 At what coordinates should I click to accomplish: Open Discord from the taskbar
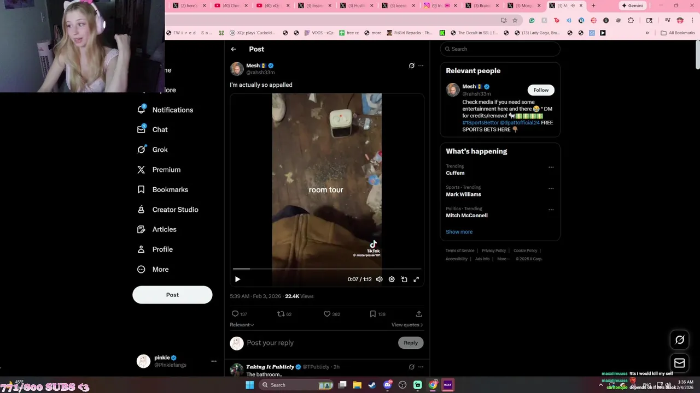388,385
